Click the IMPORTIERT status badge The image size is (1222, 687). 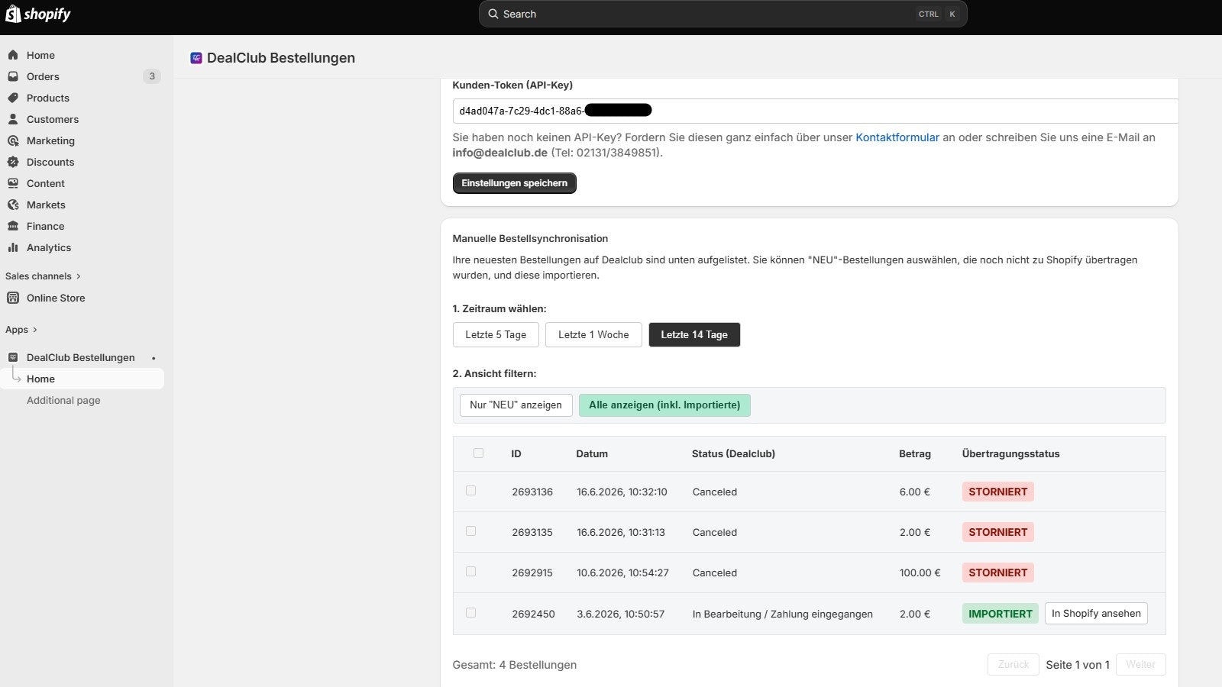click(1000, 614)
